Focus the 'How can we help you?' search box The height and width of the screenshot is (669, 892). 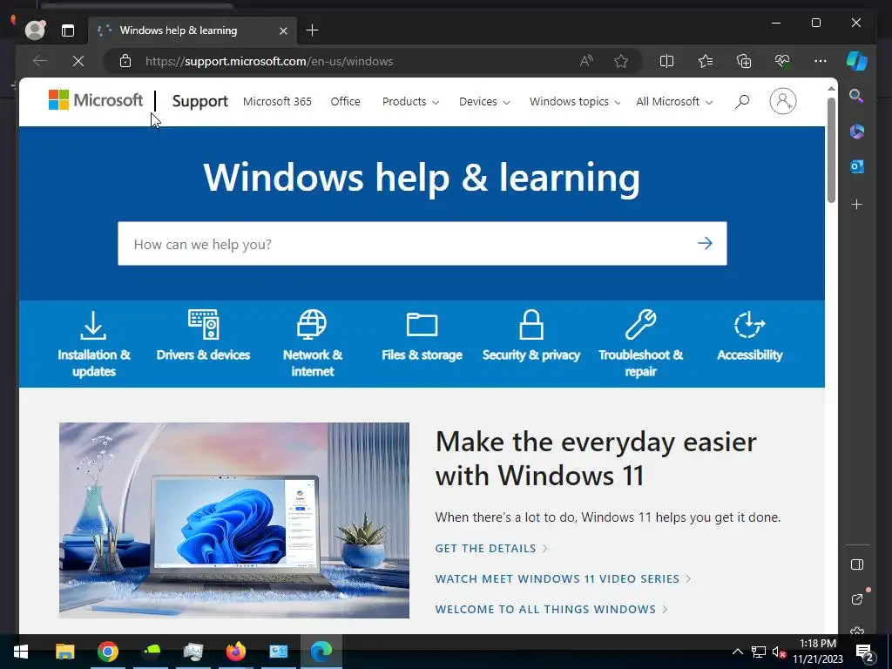pos(422,244)
